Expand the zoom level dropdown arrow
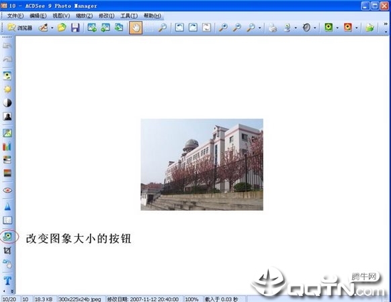Image resolution: width=391 pixels, height=302 pixels. click(260, 28)
